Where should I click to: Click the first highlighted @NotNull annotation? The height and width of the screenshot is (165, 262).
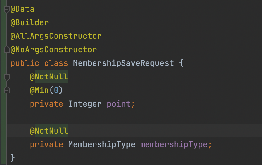(49, 77)
